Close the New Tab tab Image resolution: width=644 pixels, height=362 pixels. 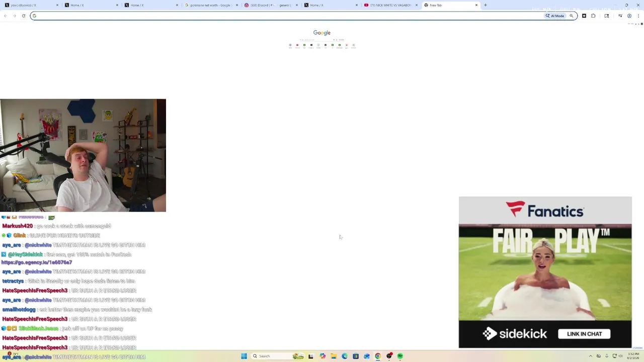[x=476, y=5]
